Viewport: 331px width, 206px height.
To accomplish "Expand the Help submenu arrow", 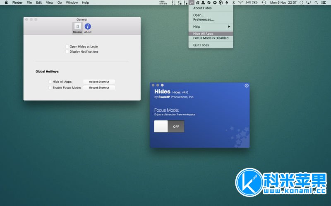I will [x=229, y=26].
